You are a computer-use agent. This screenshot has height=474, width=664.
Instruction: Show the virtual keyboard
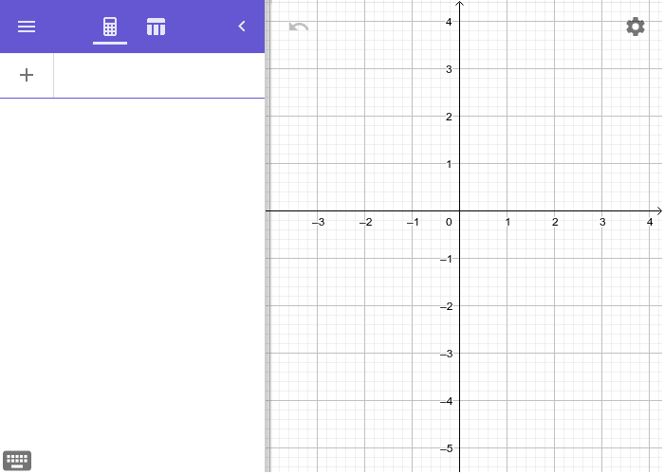[17, 461]
